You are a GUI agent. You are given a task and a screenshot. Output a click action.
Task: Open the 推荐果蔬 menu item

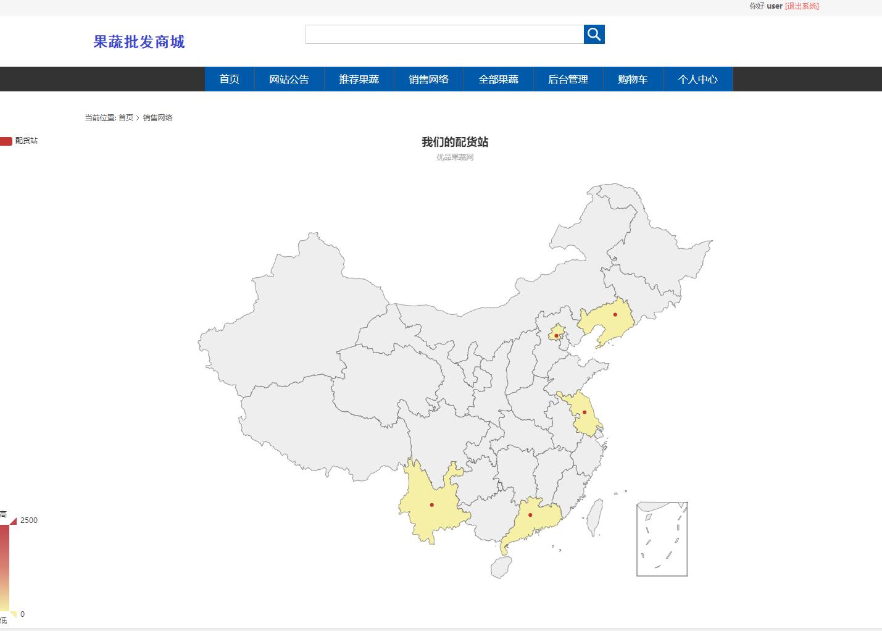pyautogui.click(x=359, y=79)
